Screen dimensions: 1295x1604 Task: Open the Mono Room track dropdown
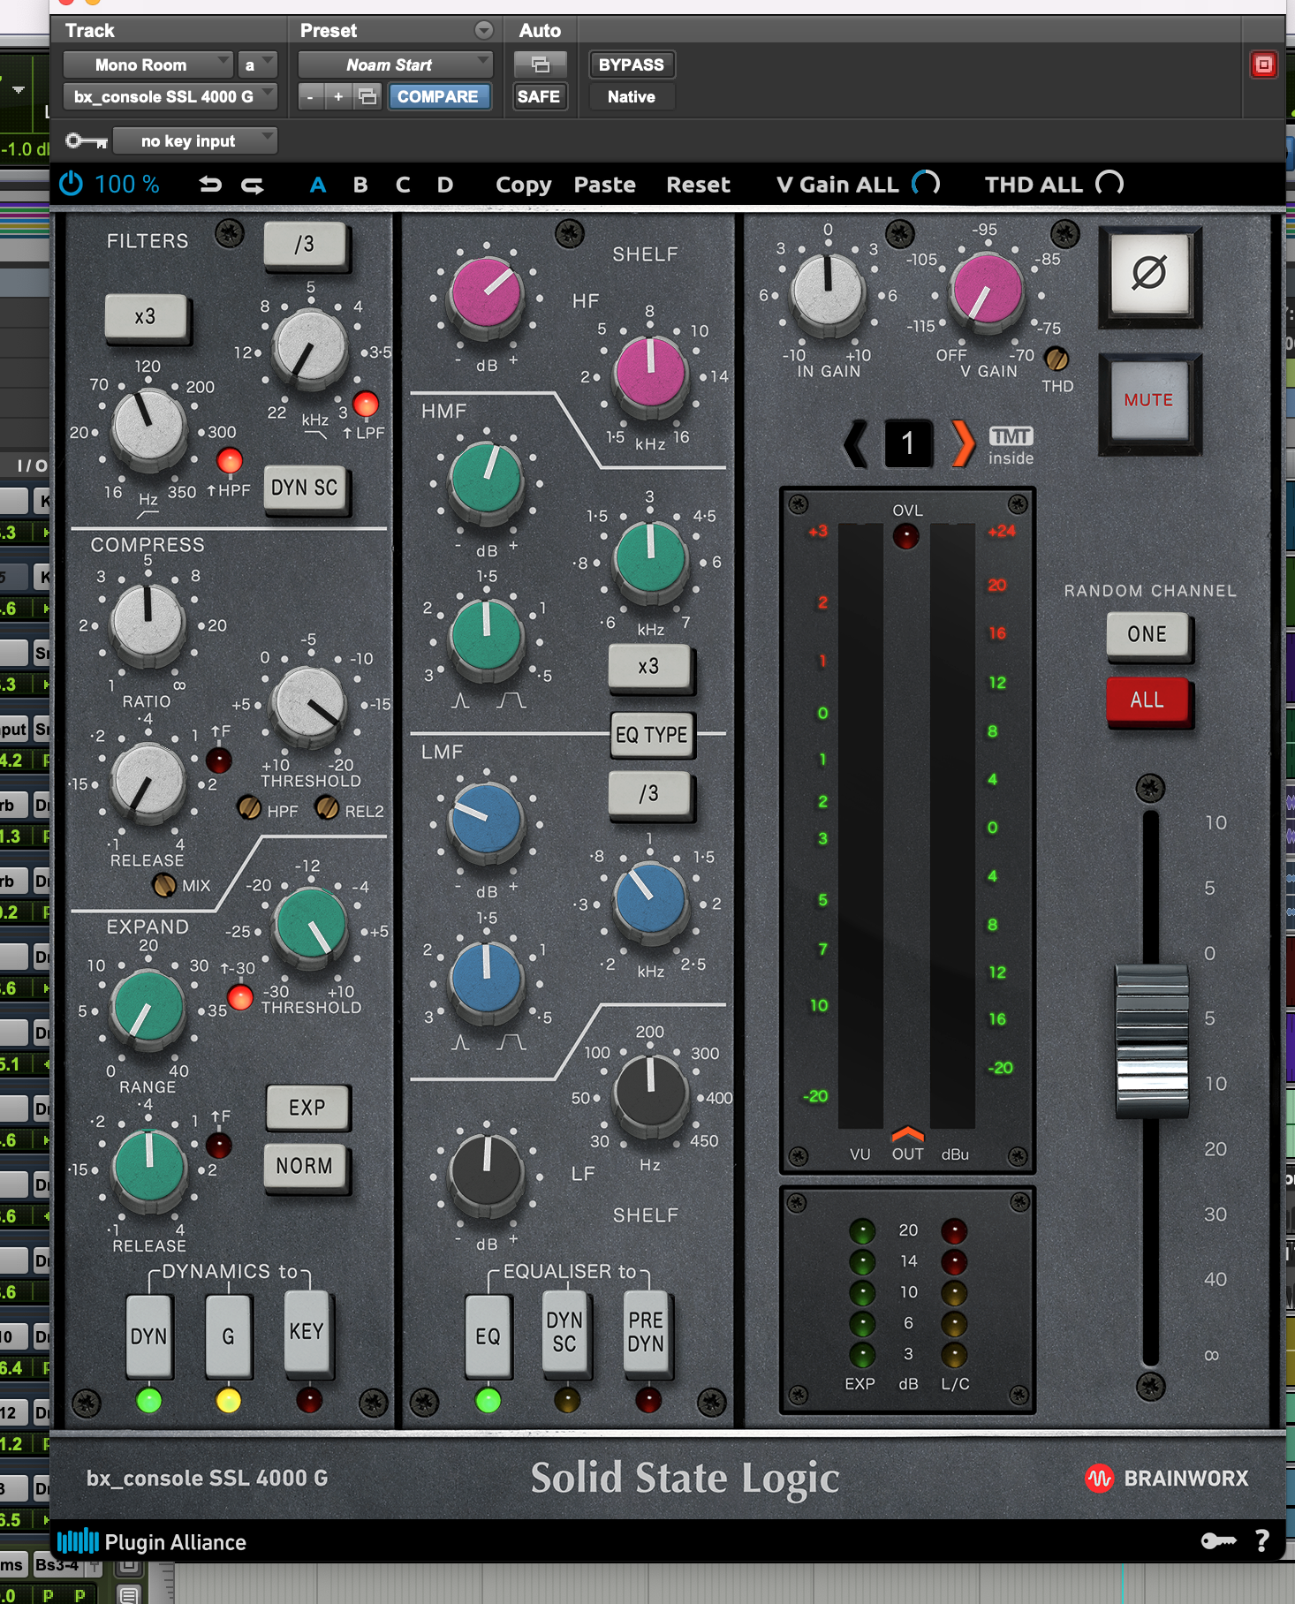pyautogui.click(x=148, y=64)
